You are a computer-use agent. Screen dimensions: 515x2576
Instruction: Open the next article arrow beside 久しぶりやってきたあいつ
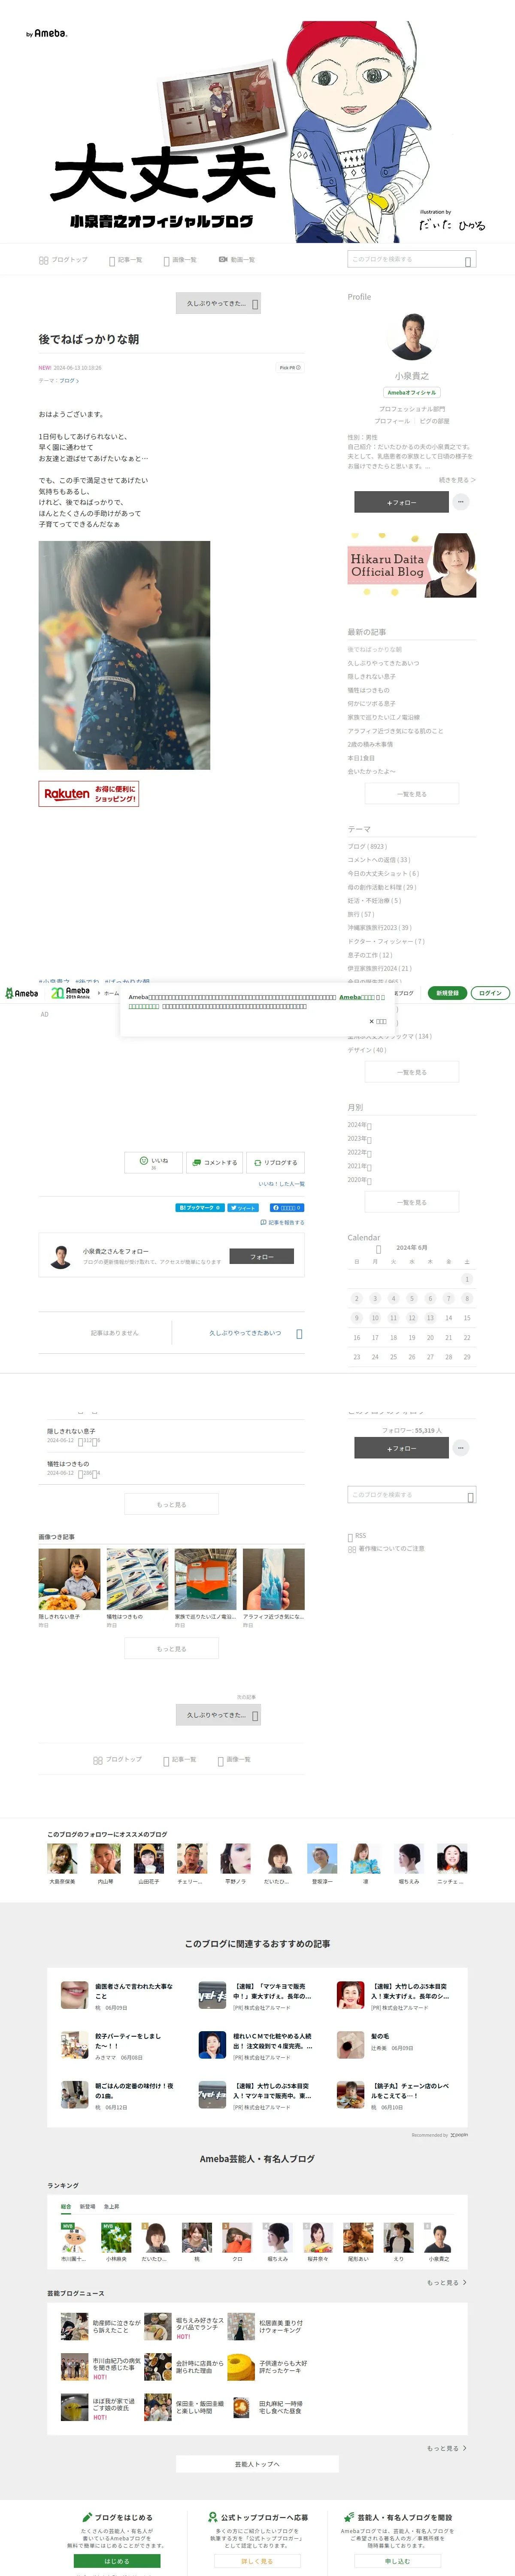299,1333
